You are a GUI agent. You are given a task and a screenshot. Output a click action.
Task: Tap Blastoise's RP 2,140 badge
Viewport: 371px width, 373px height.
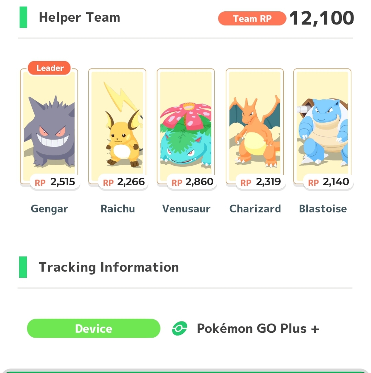click(328, 182)
